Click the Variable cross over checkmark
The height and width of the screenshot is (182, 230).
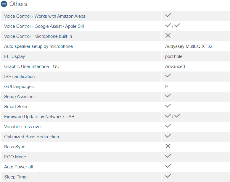168,126
